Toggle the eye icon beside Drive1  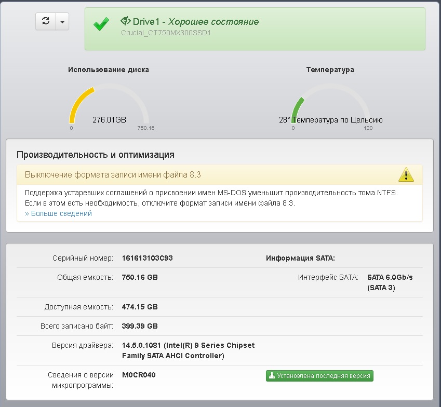coord(125,21)
